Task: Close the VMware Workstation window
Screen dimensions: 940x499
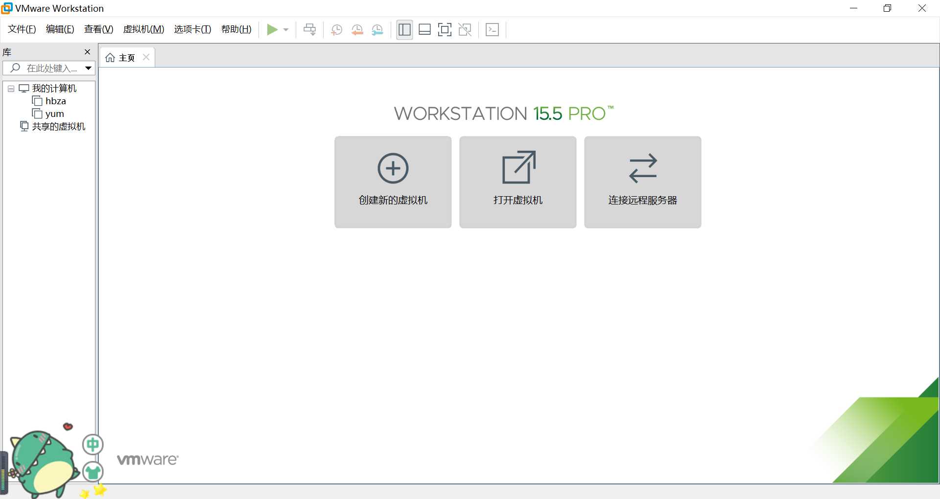Action: point(922,8)
